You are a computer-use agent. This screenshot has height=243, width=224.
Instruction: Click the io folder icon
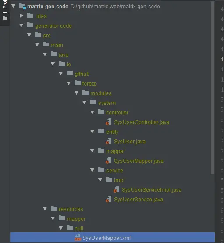(62, 64)
